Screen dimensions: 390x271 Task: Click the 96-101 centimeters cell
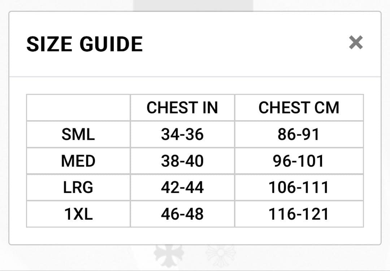299,161
